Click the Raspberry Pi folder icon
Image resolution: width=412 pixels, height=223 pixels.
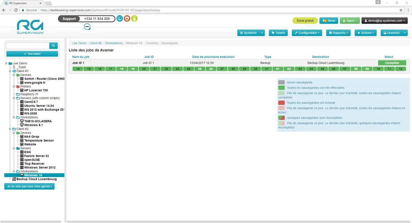[18, 94]
